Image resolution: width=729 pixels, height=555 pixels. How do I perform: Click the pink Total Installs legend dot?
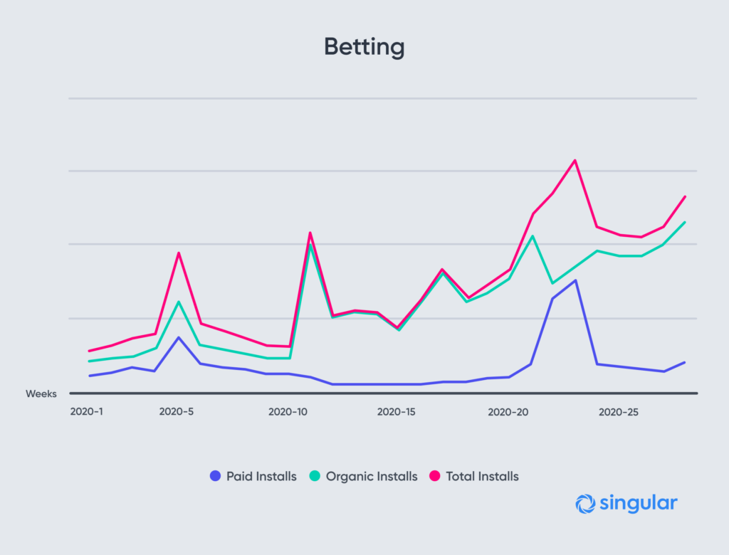[x=435, y=476]
